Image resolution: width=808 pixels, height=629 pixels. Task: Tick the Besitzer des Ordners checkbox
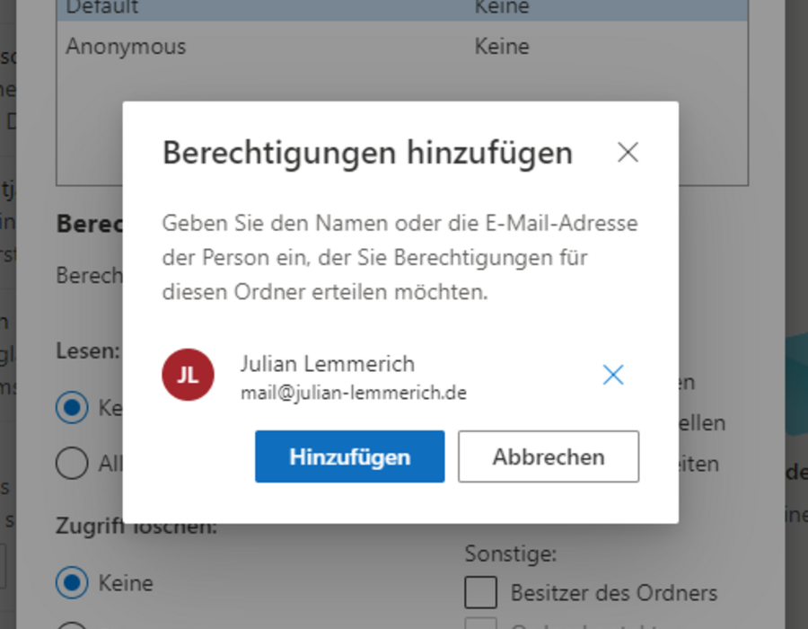[x=481, y=593]
